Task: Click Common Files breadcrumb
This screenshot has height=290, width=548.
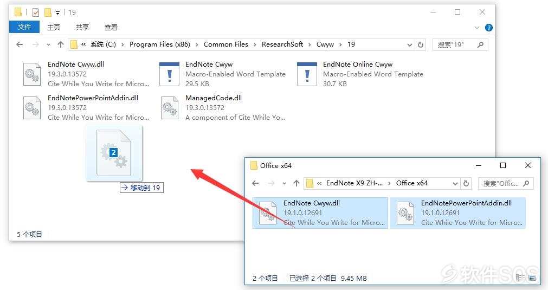Action: pyautogui.click(x=226, y=44)
